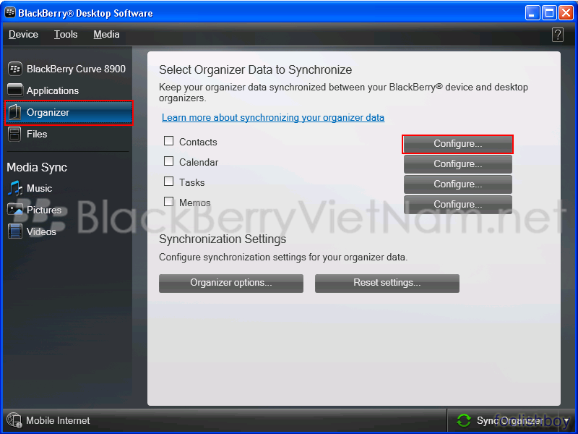This screenshot has height=434, width=578.
Task: Click the Tasks label text
Action: coord(191,183)
